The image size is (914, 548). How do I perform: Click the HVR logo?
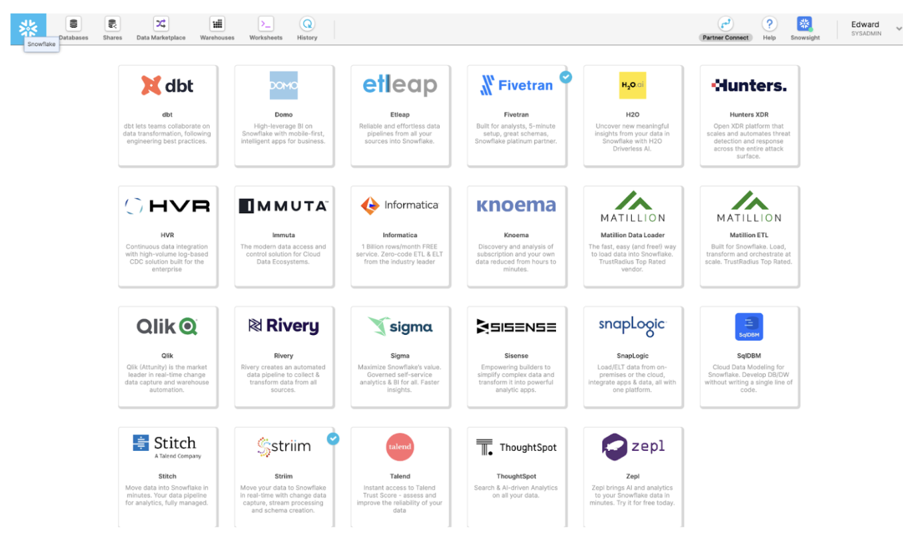pos(168,206)
